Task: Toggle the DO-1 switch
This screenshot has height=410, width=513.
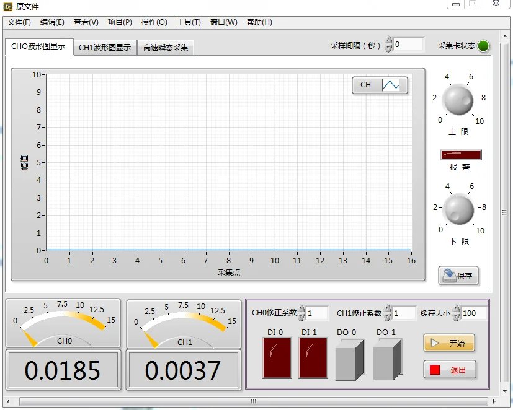Action: coord(387,359)
